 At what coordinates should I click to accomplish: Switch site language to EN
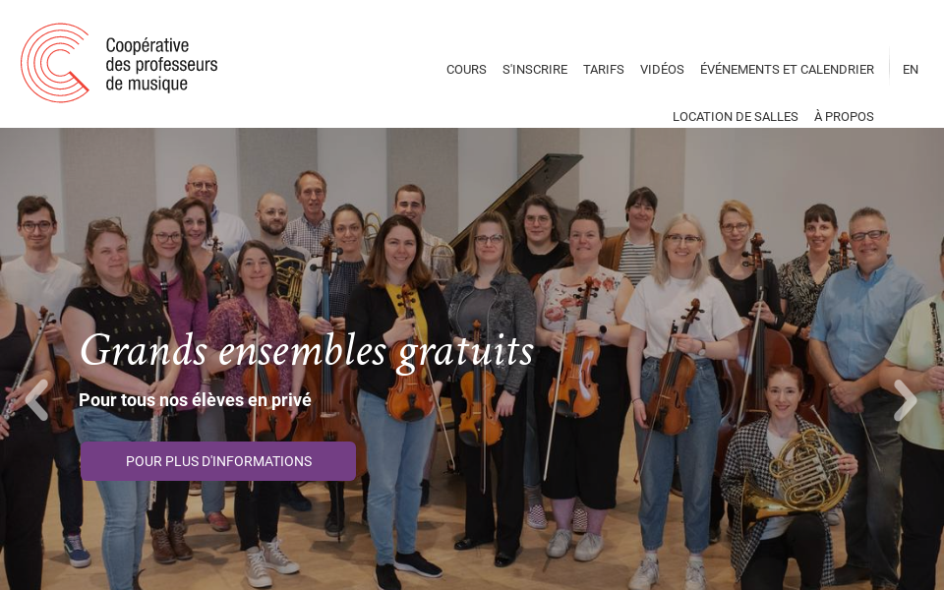click(x=911, y=69)
